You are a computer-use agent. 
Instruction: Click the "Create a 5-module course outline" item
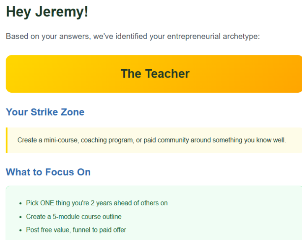[x=74, y=217]
